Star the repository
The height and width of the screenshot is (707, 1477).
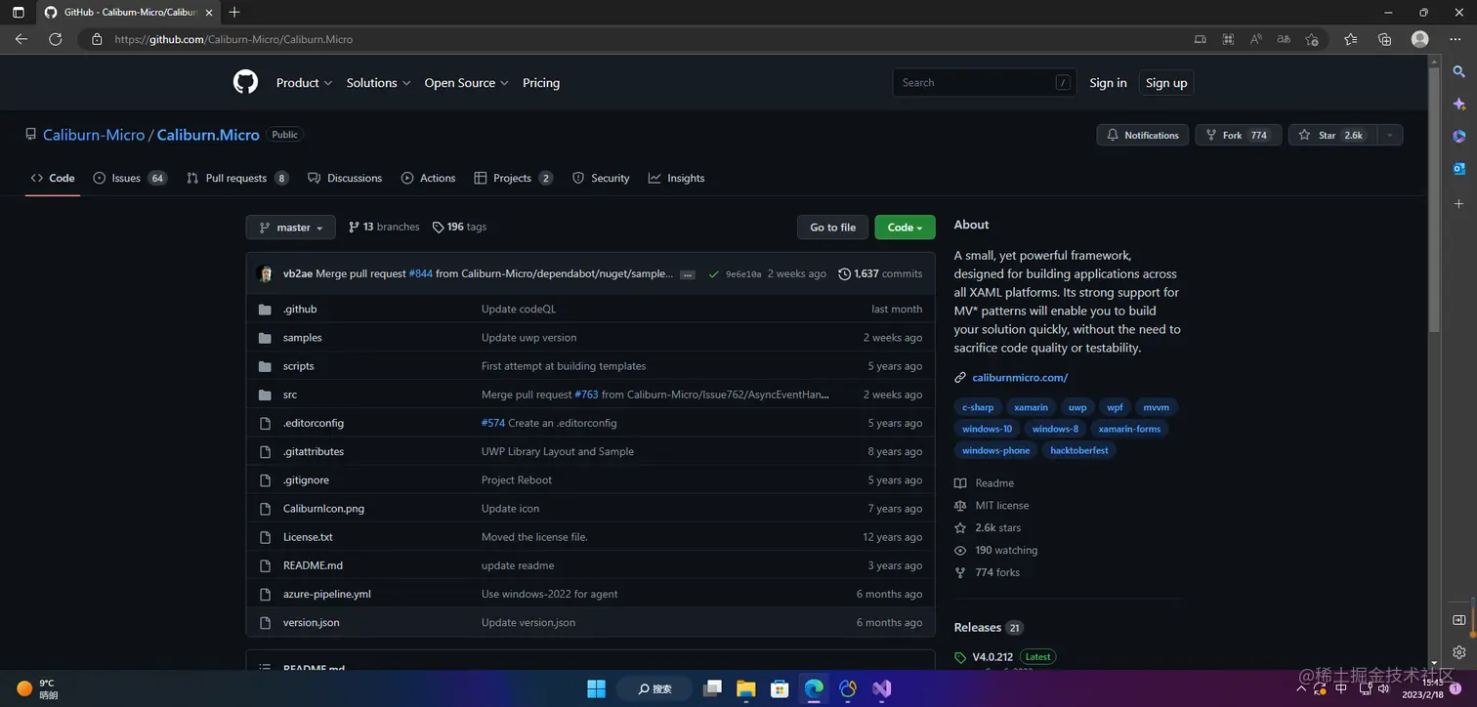tap(1331, 135)
